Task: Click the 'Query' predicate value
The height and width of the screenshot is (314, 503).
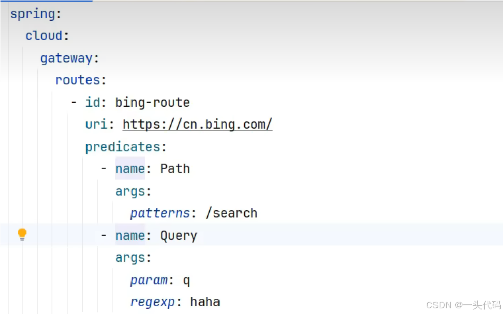Action: pyautogui.click(x=179, y=236)
